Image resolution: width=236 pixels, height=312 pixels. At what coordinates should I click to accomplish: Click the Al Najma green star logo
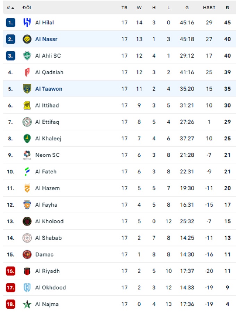pos(27,304)
